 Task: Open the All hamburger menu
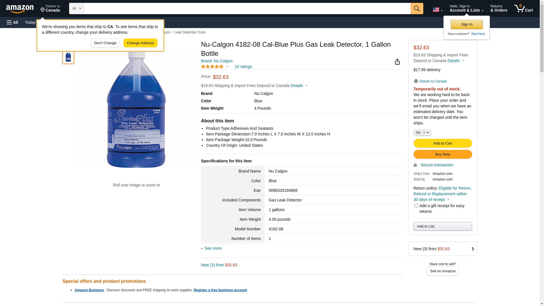12,22
